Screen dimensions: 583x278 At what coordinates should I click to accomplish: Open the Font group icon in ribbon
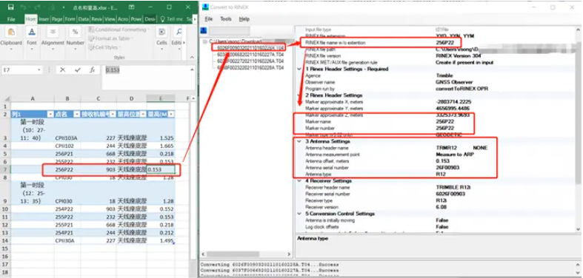[32, 32]
